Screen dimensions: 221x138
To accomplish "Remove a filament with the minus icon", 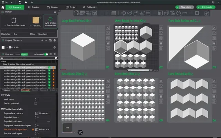I will coord(46,40).
